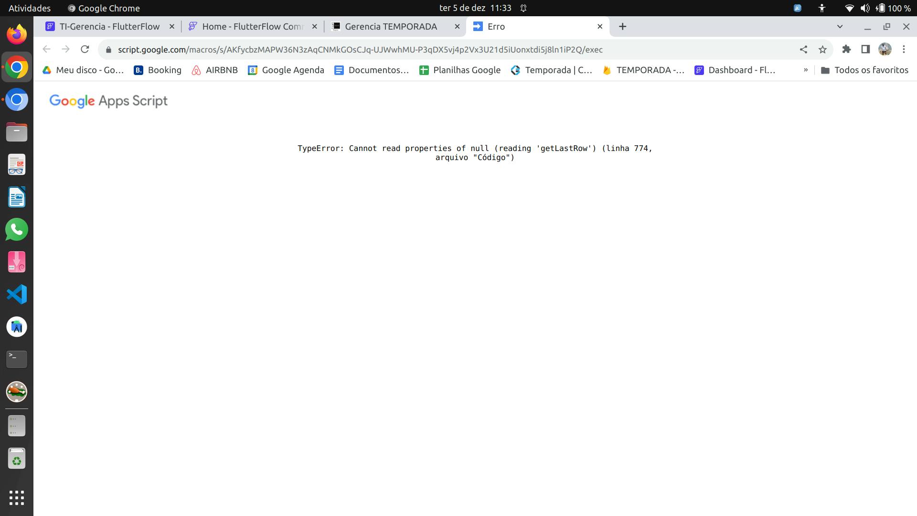Click the Google Apps Script logo
917x516 pixels.
point(108,101)
